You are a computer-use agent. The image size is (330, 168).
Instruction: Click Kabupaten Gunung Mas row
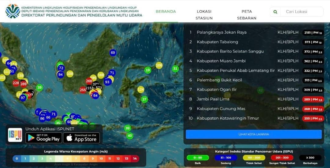click(256, 109)
